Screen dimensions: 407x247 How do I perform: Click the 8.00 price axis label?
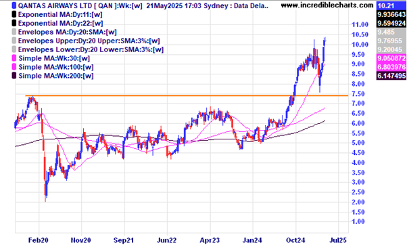[x=358, y=84]
